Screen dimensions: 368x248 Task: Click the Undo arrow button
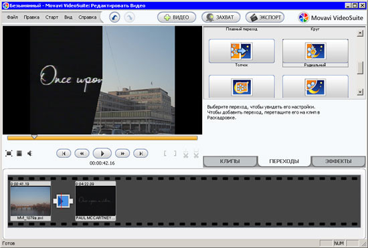click(x=114, y=17)
